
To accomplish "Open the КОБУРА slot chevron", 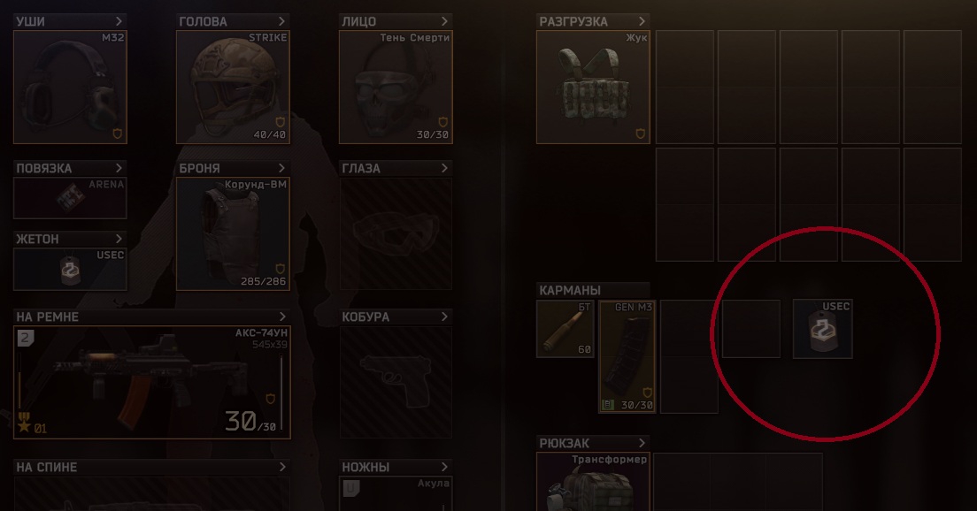I will click(444, 317).
